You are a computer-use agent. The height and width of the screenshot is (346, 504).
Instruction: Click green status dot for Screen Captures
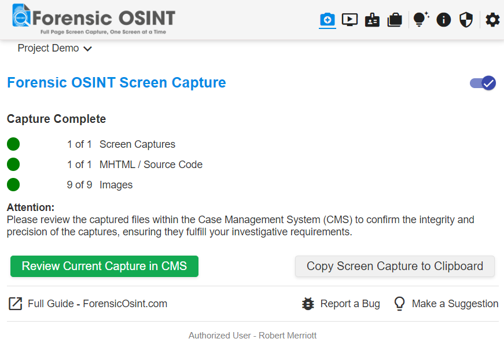[13, 144]
